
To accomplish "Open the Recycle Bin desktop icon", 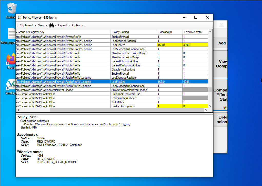I will 11,8.
